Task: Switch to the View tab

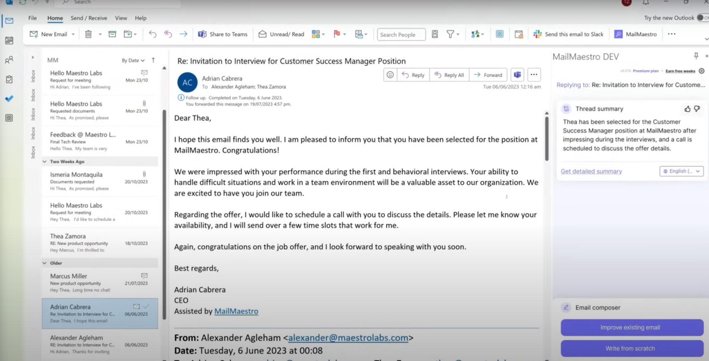Action: tap(121, 18)
